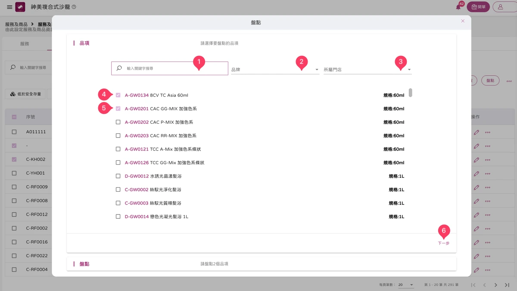Click 下一步 to proceed
The image size is (517, 291).
coord(444,243)
